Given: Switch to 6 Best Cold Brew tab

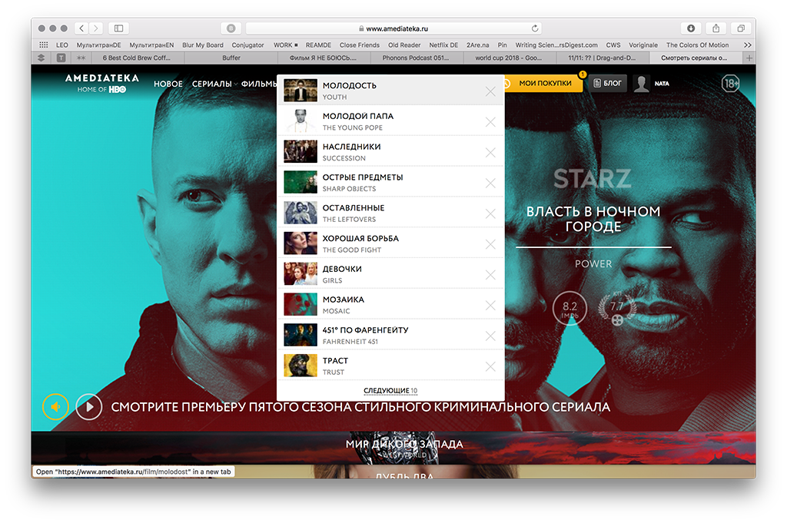Looking at the screenshot, I should [x=137, y=58].
